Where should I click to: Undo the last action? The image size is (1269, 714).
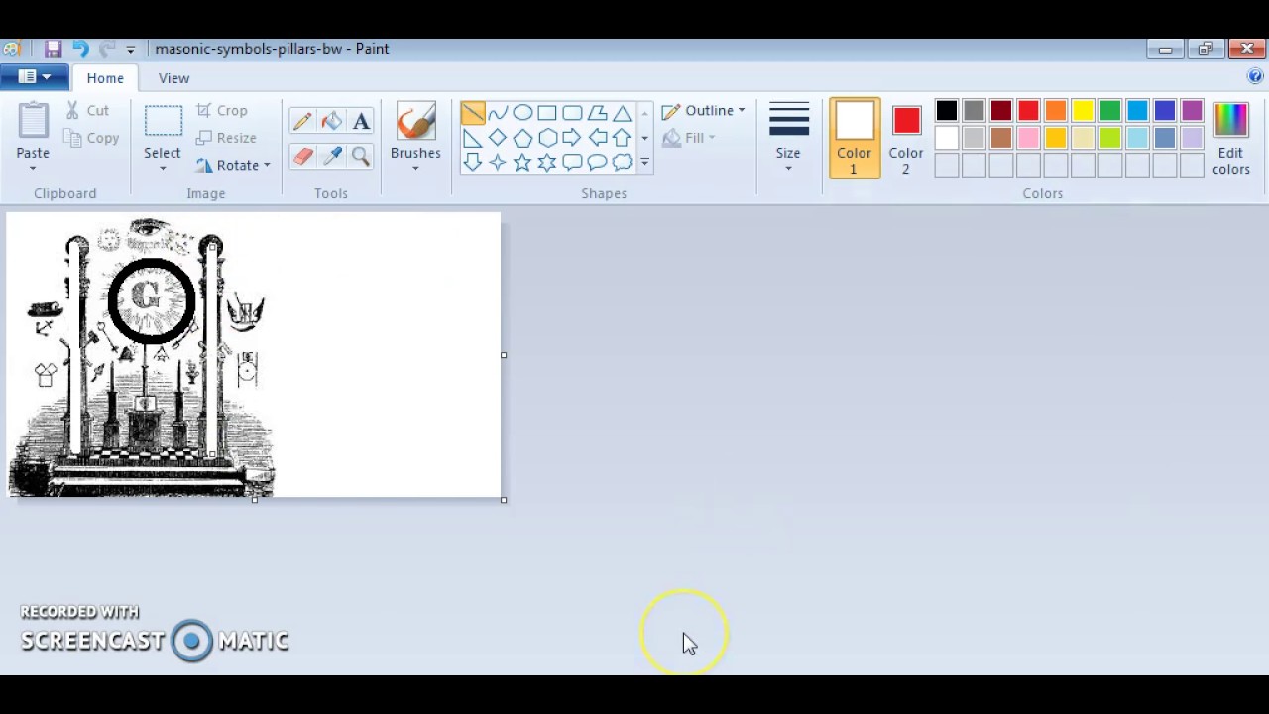click(80, 49)
